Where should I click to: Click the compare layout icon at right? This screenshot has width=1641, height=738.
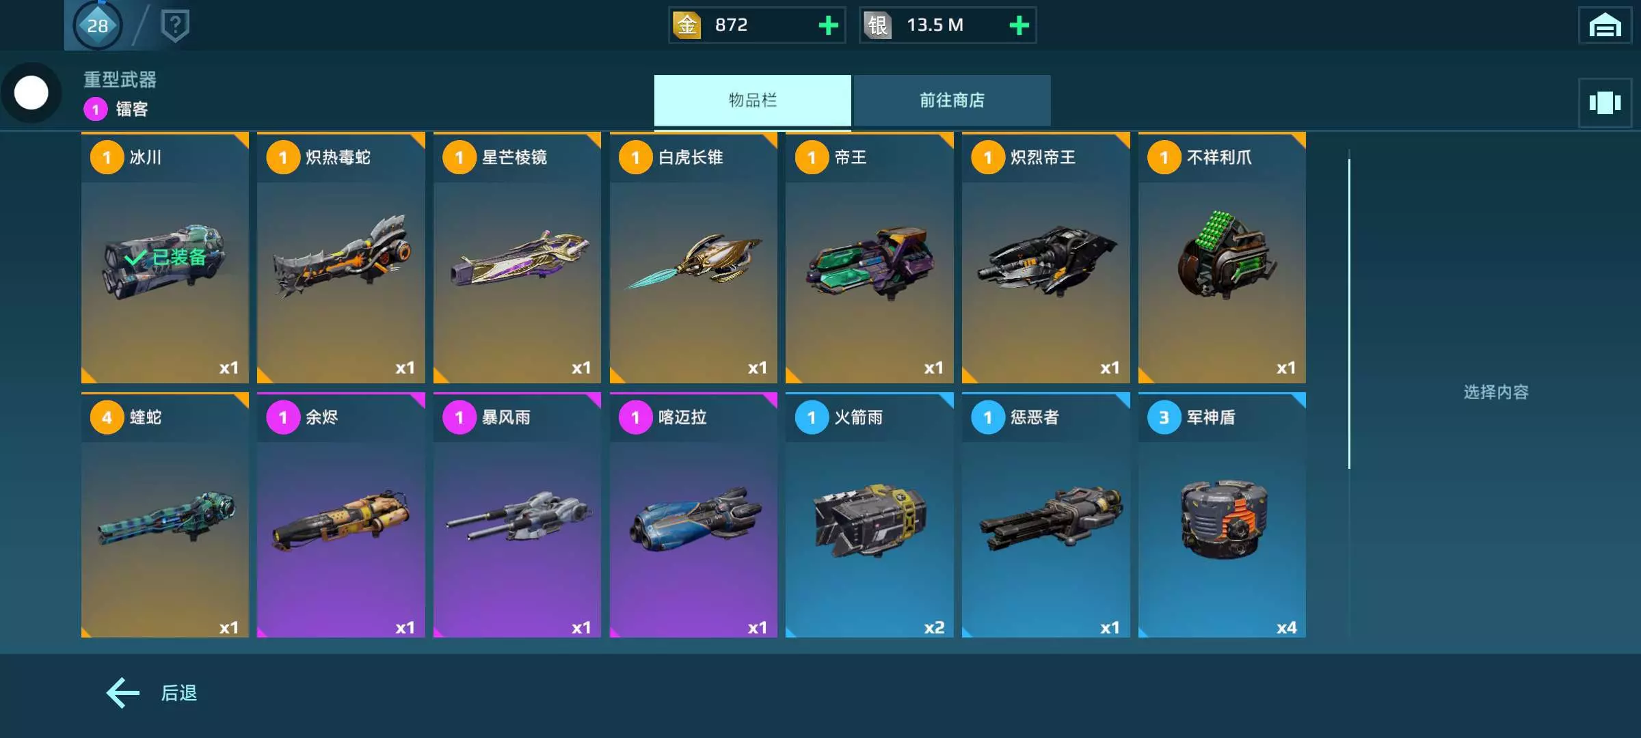[1605, 103]
